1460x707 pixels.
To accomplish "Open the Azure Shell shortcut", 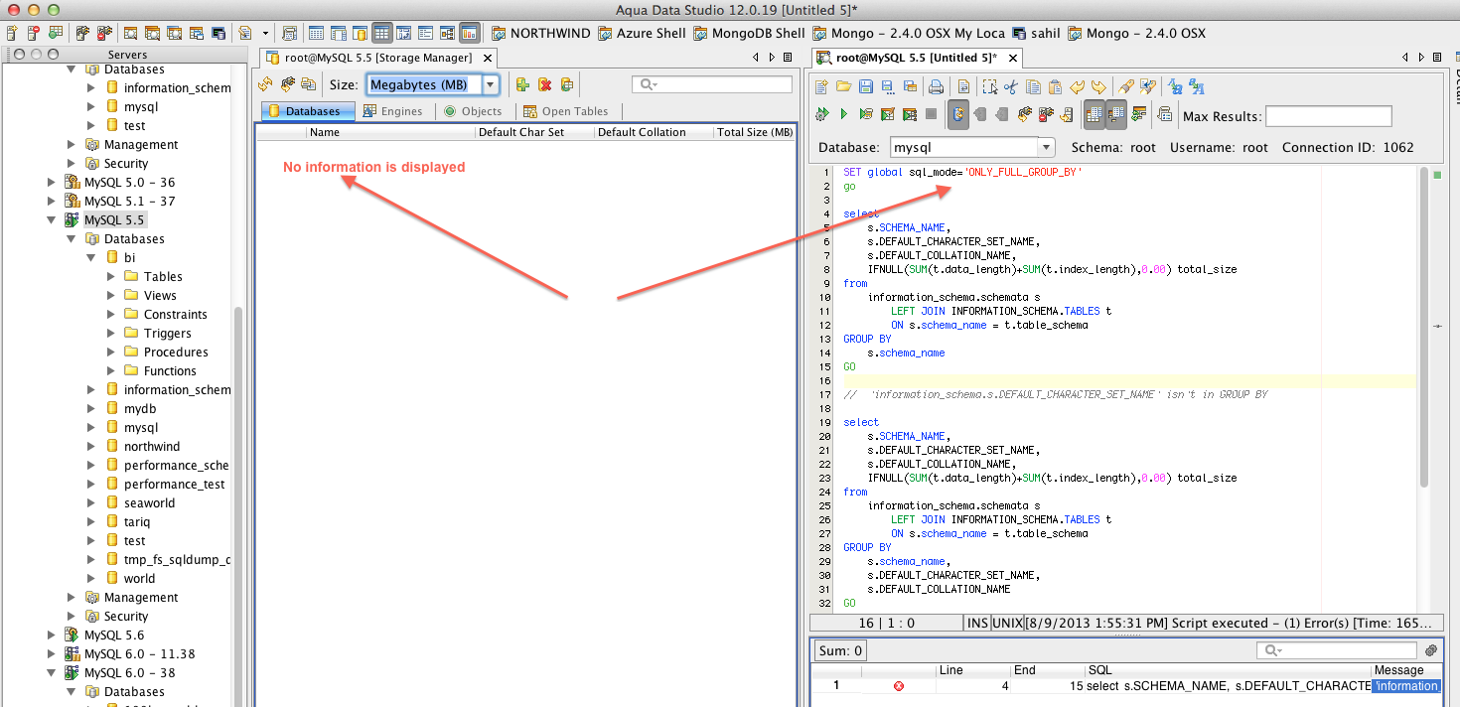I will [642, 33].
